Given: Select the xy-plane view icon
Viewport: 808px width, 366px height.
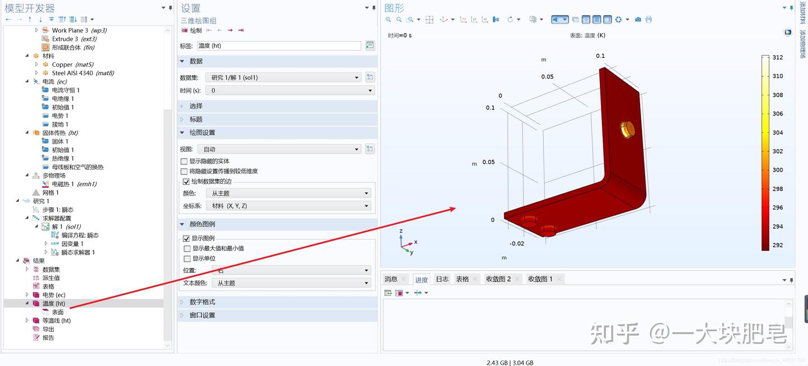Looking at the screenshot, I should pos(462,20).
